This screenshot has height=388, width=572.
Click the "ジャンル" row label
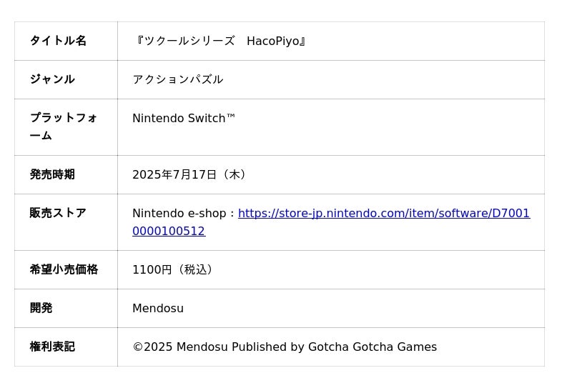(x=52, y=79)
